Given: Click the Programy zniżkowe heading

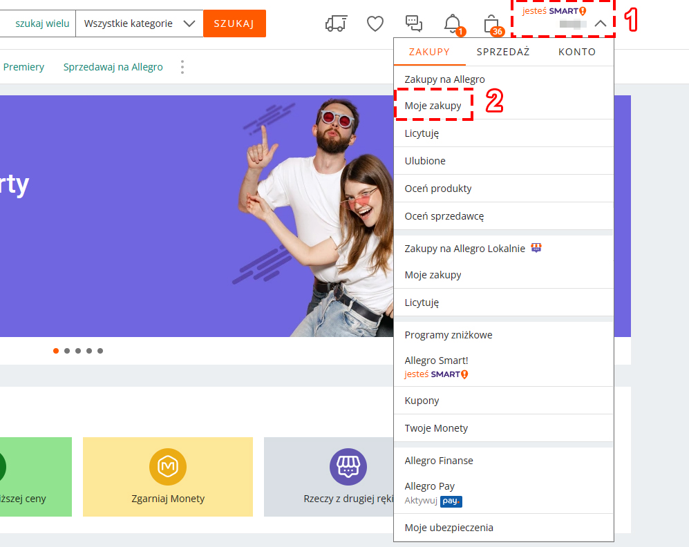Looking at the screenshot, I should (449, 335).
